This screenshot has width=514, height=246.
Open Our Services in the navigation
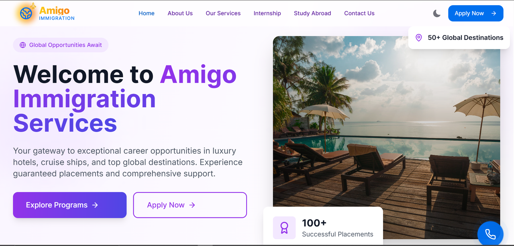(223, 13)
